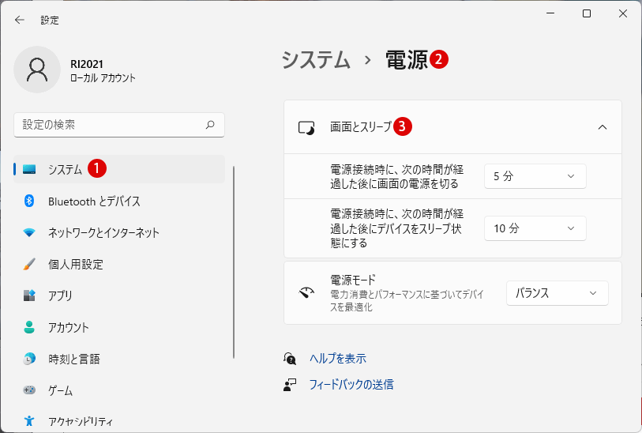Image resolution: width=642 pixels, height=433 pixels.
Task: Click the Time and language globe icon
Action: coord(29,359)
